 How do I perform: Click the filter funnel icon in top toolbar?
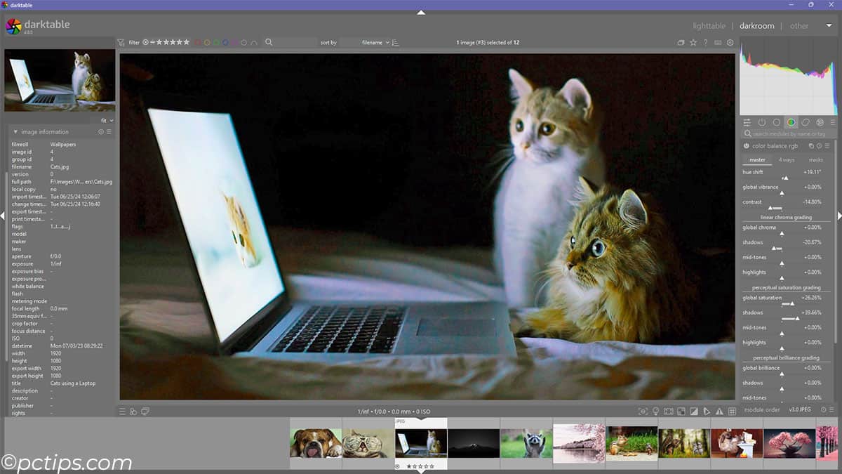(121, 42)
